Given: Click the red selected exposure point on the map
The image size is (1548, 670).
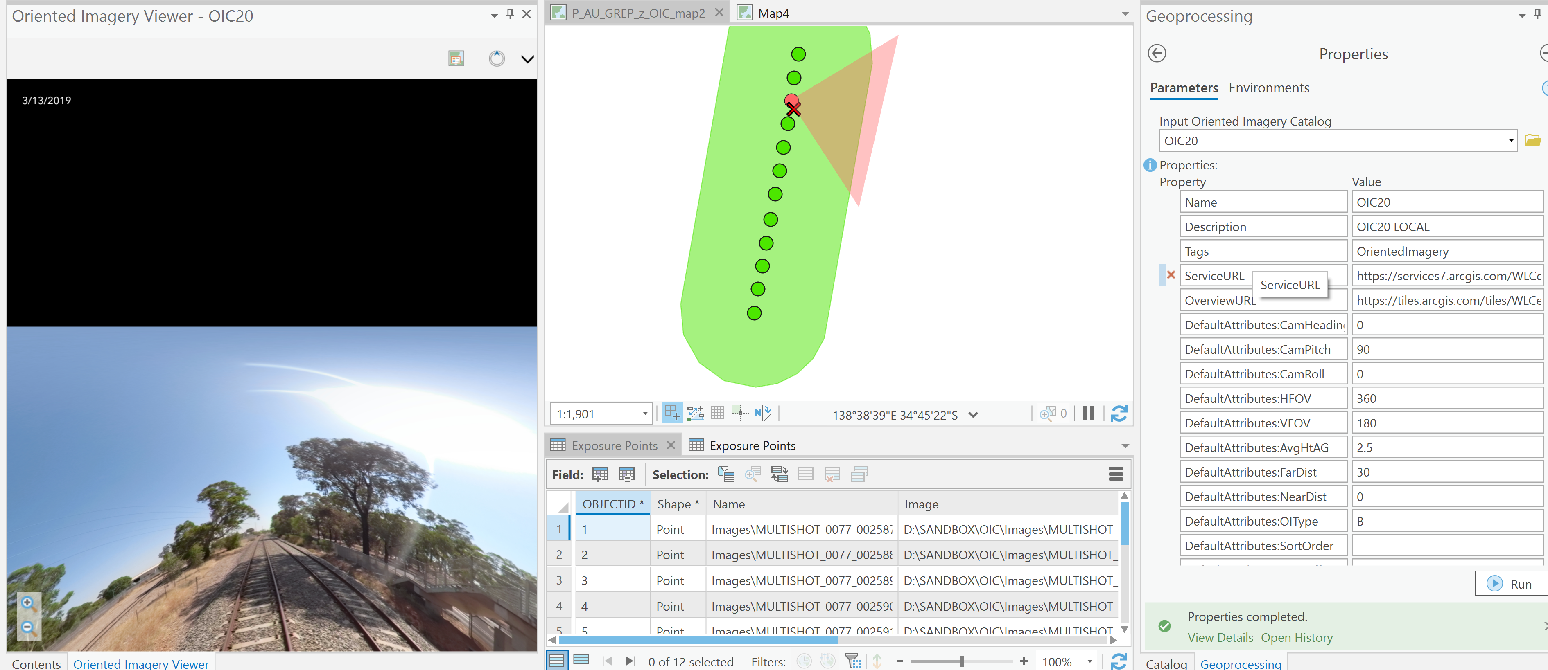Looking at the screenshot, I should (x=791, y=101).
